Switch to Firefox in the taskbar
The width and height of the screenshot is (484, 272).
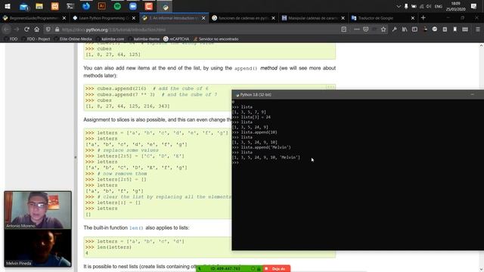pos(86,6)
